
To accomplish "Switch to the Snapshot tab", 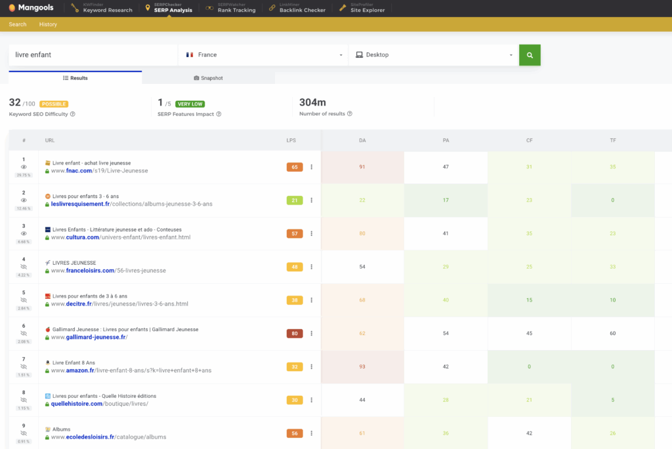I will pyautogui.click(x=208, y=78).
